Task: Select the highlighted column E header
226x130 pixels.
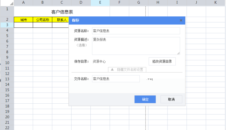Action: 100,3
